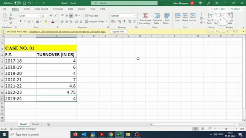Screen dimensions: 246x138
Task: Open Google Chrome from the taskbar
Action: point(111,135)
